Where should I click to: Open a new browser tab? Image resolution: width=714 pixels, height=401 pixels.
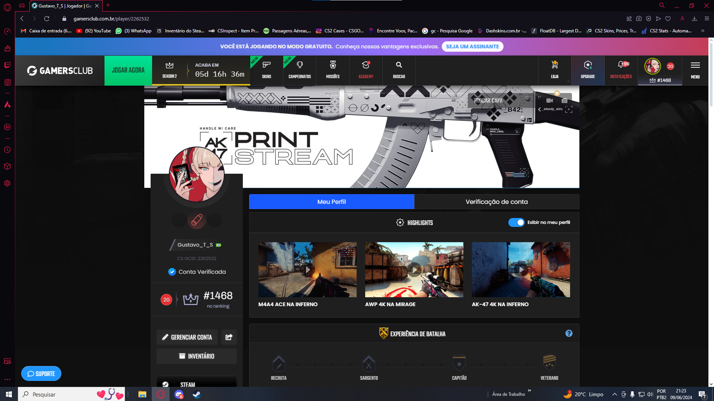(x=108, y=6)
